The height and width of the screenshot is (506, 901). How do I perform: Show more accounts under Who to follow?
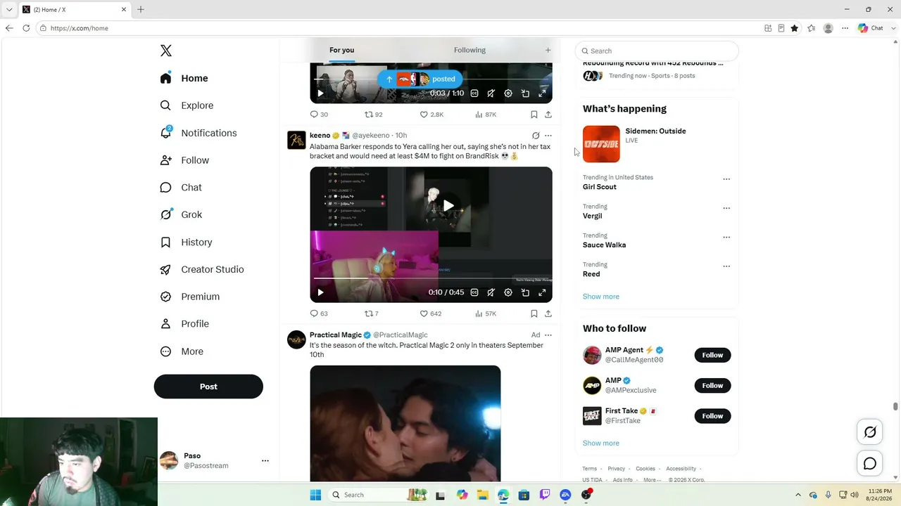point(601,443)
